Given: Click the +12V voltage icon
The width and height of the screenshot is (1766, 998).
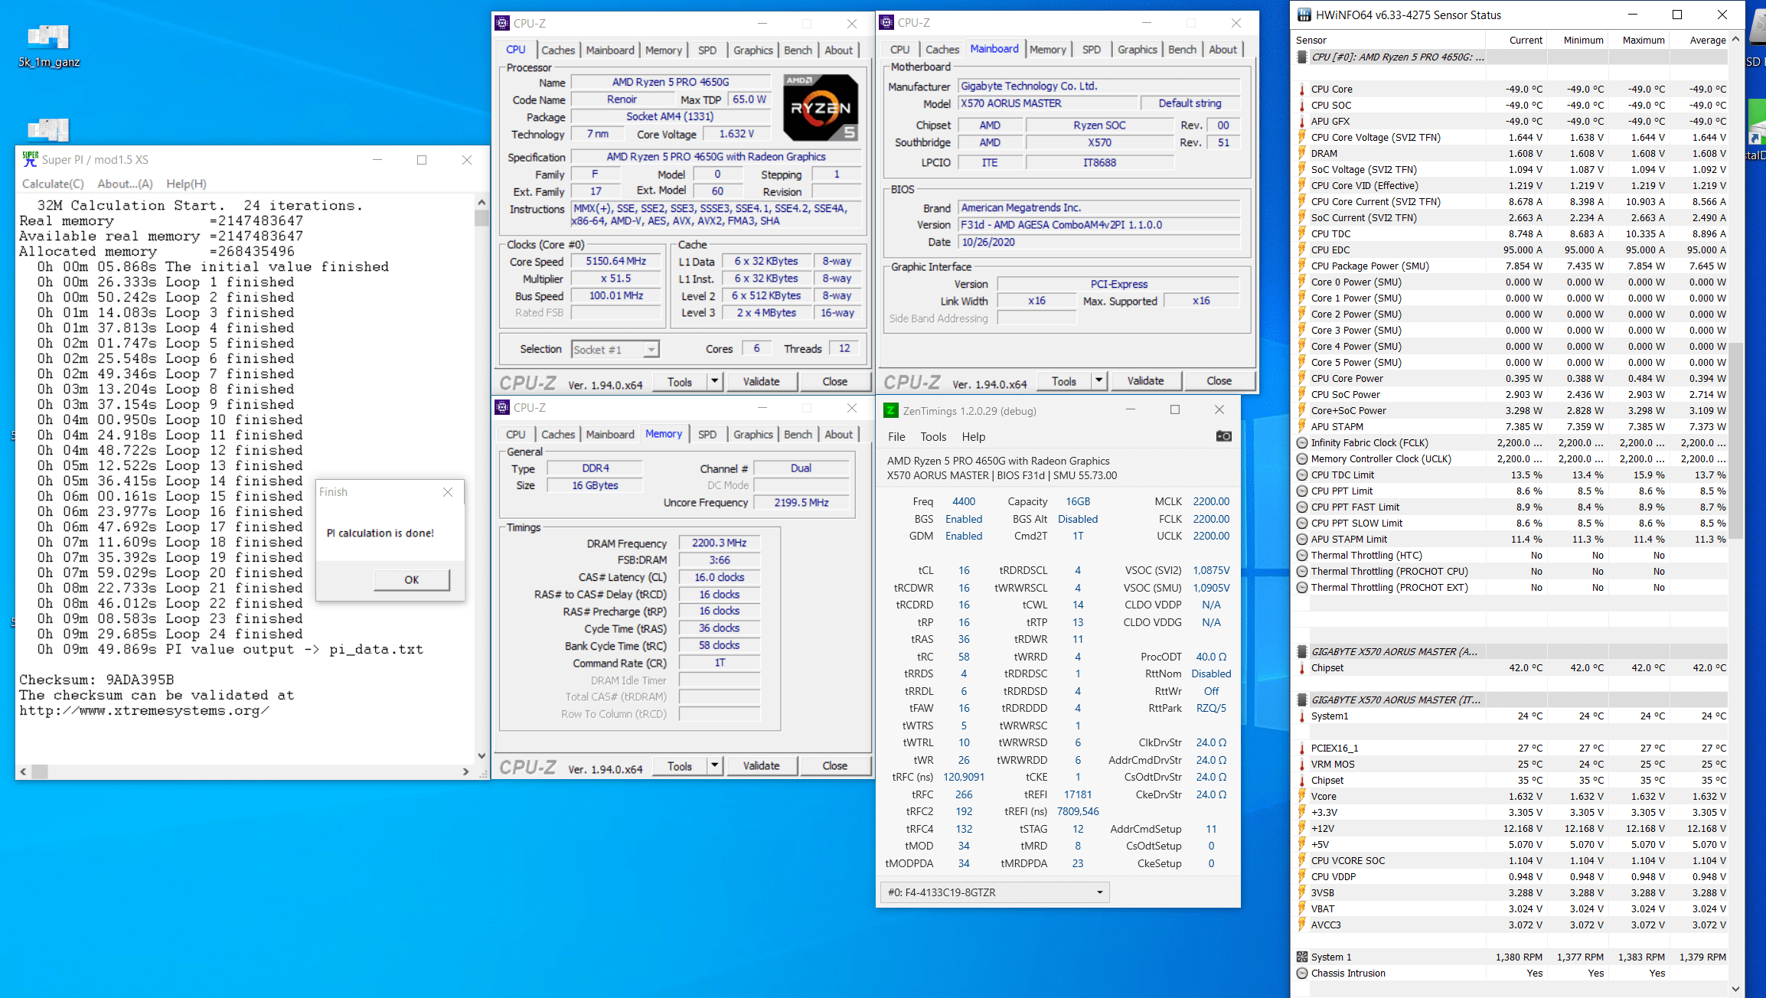Looking at the screenshot, I should click(1302, 829).
